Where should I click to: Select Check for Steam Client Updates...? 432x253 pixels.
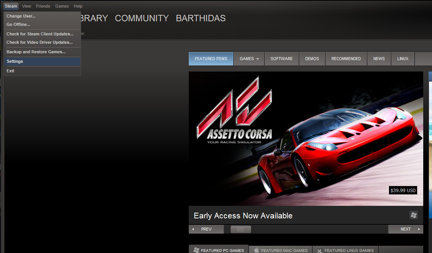tap(42, 34)
